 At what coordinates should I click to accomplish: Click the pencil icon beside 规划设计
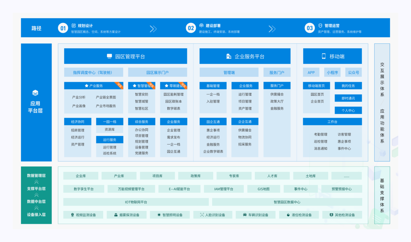(74, 26)
